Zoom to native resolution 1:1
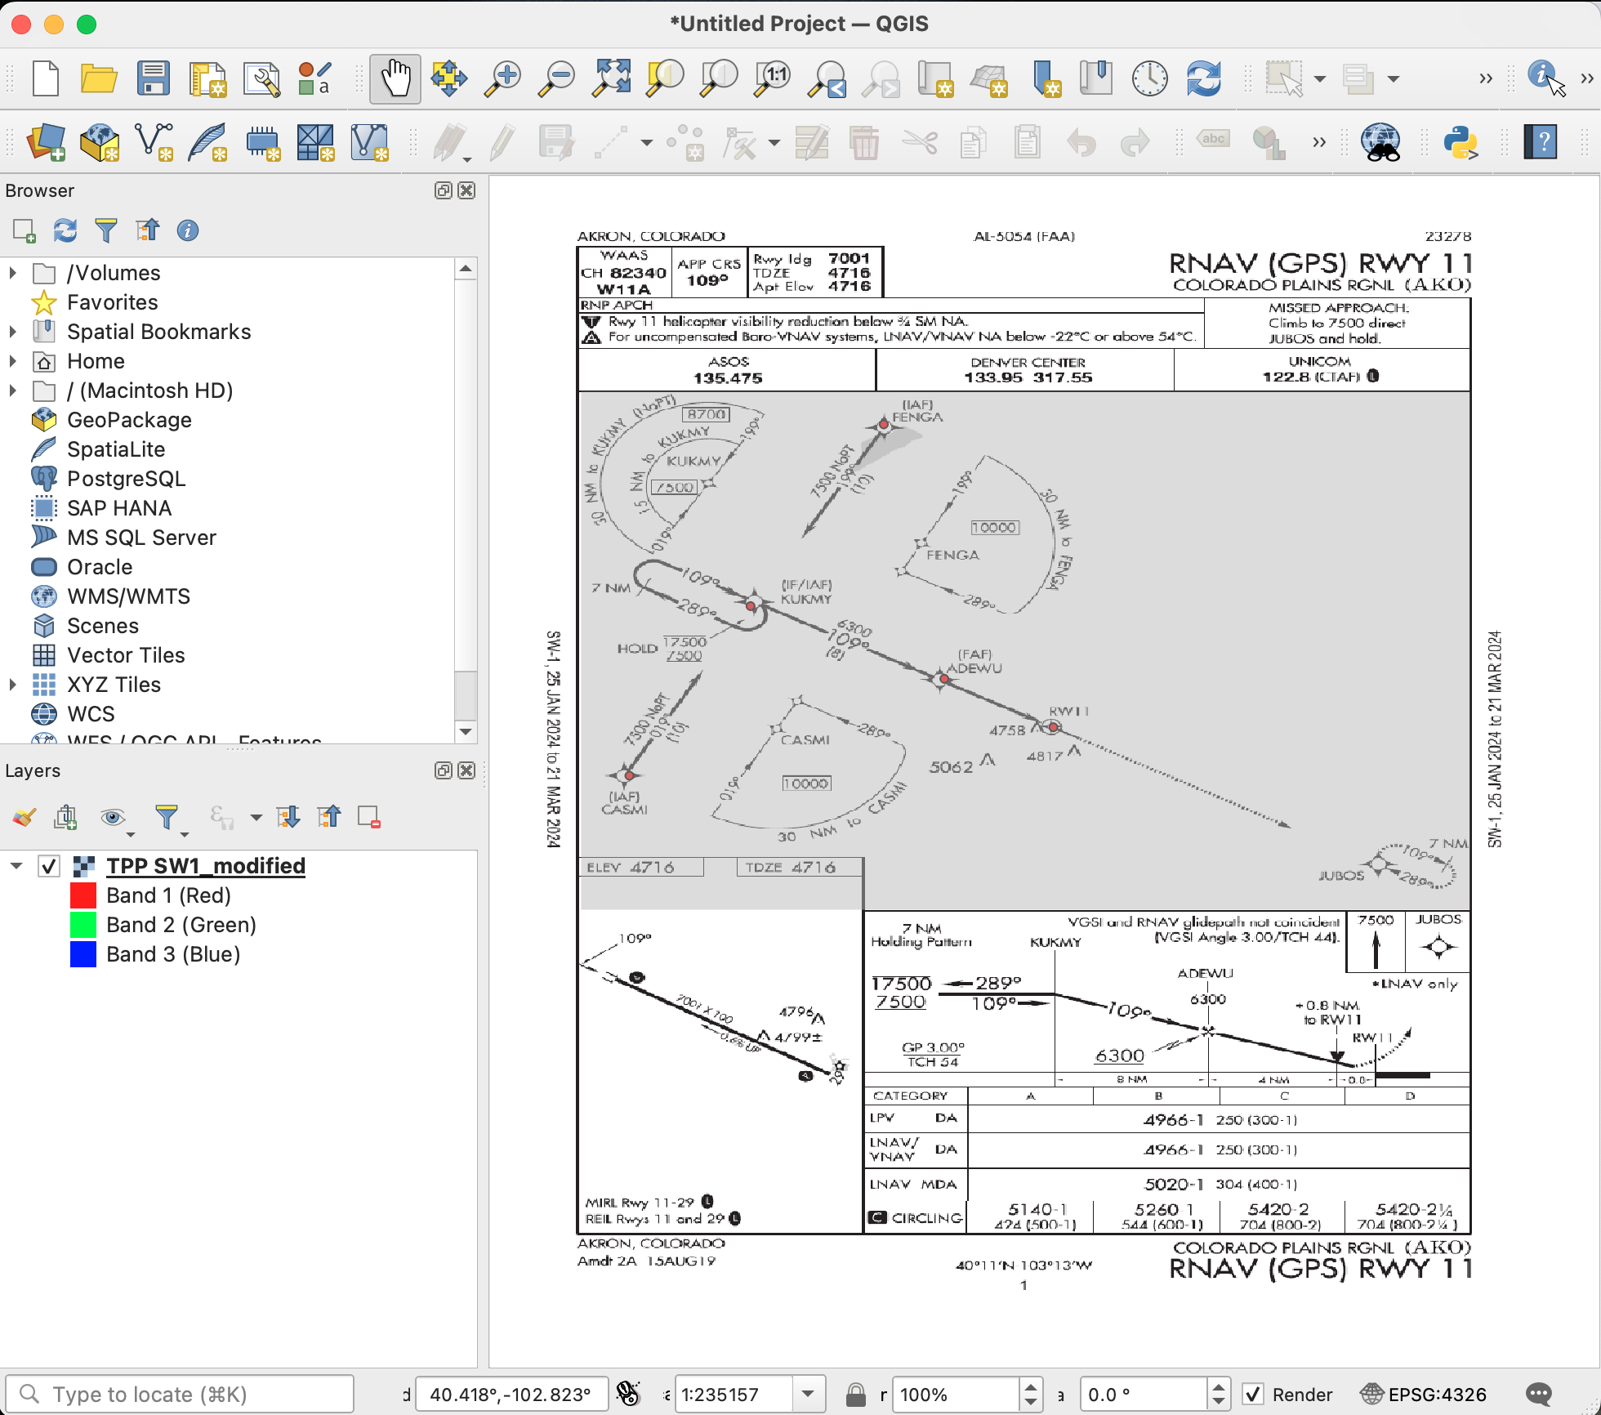Viewport: 1601px width, 1415px height. [x=772, y=78]
